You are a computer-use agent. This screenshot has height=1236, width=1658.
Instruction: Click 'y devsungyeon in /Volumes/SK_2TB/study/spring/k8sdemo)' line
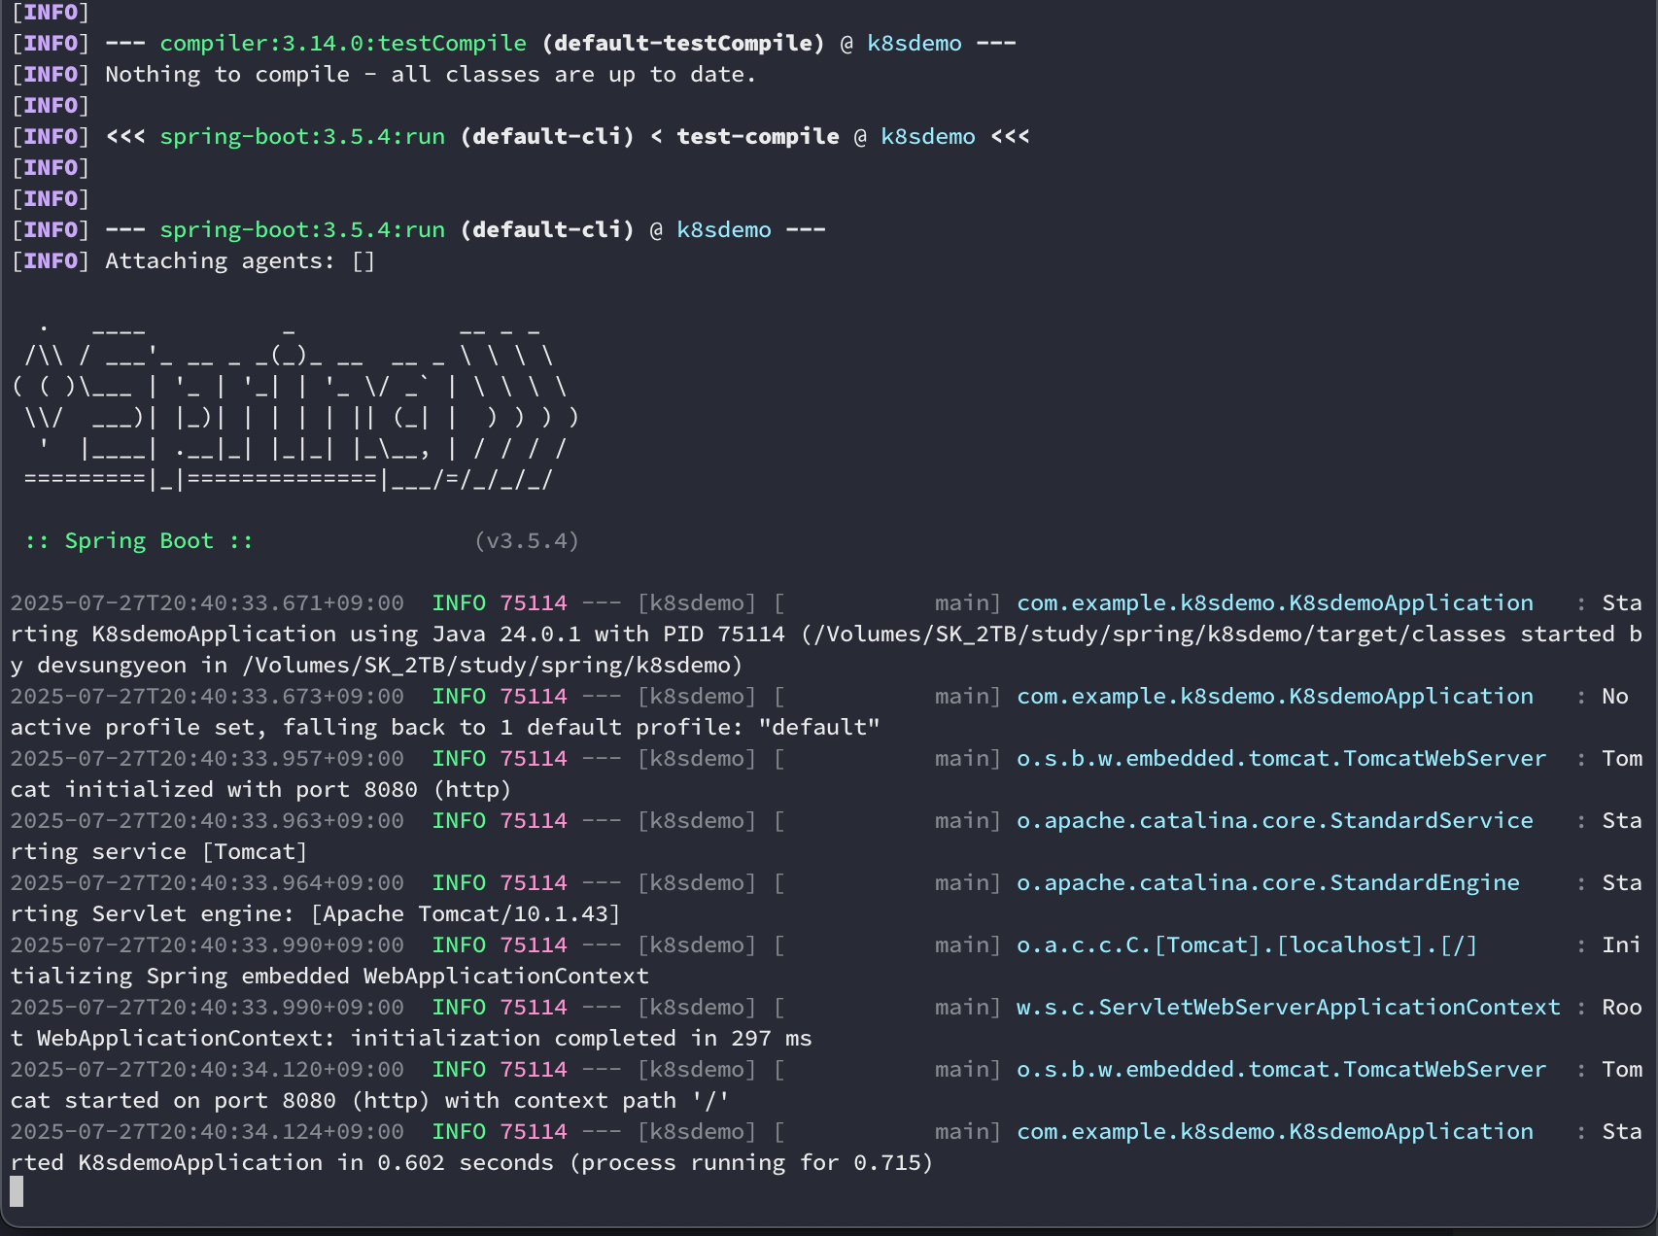(377, 666)
